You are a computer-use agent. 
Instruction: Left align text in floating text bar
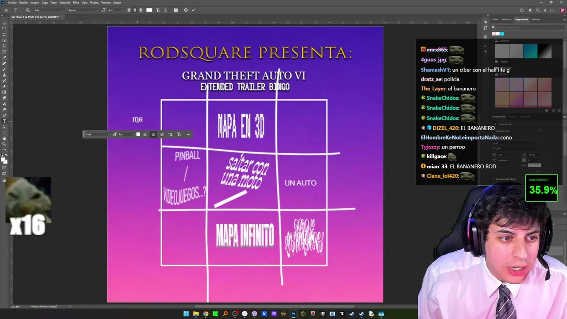coord(145,134)
